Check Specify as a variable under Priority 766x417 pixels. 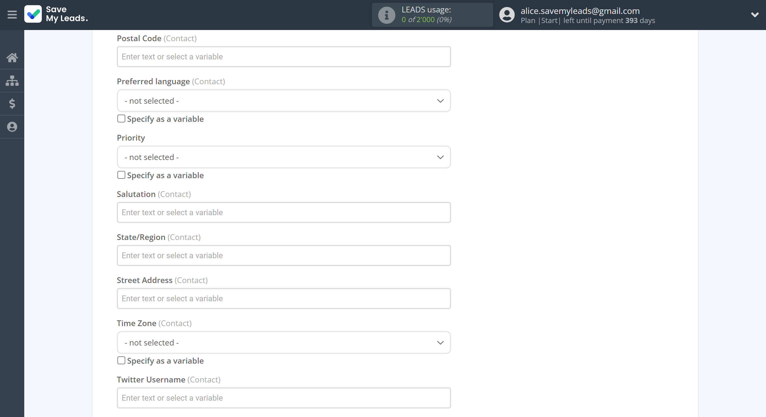coord(121,175)
